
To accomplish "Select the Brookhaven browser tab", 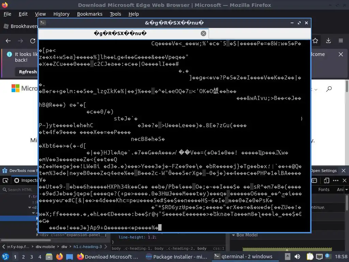I will point(20,26).
